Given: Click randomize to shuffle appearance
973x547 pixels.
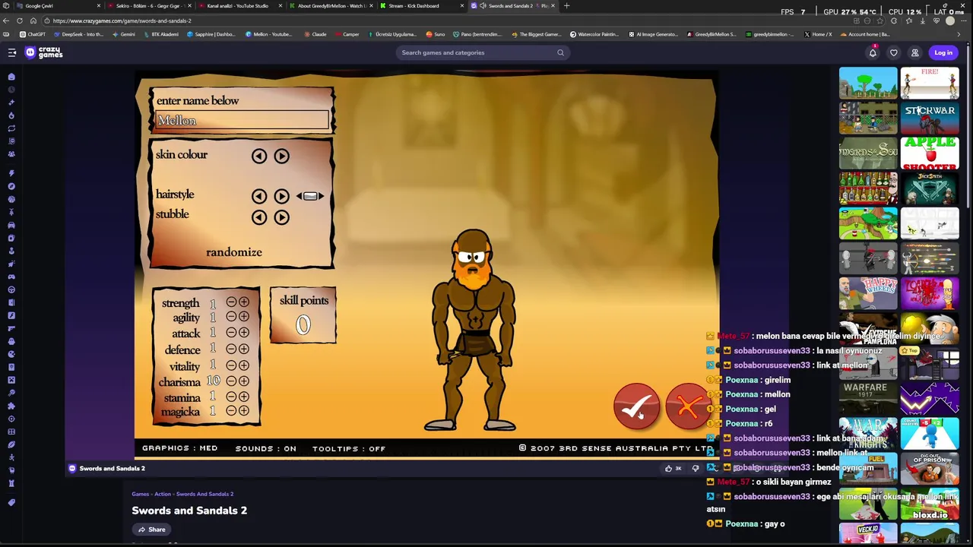Looking at the screenshot, I should coord(233,252).
